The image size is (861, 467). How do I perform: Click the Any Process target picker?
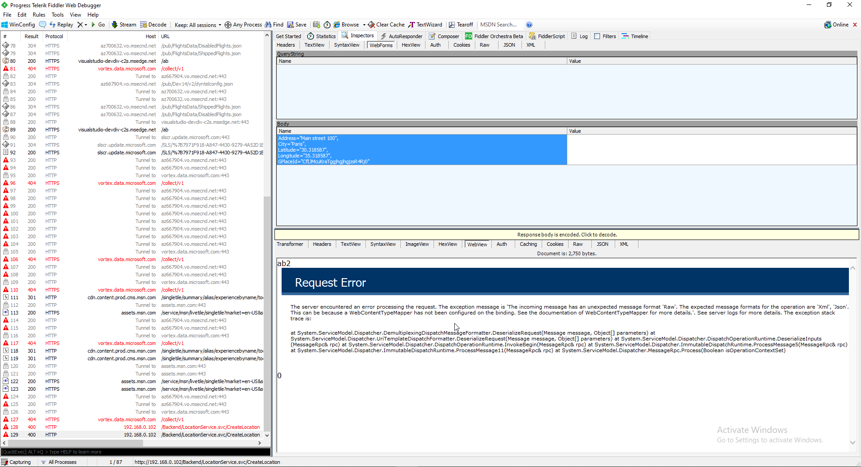tap(243, 25)
